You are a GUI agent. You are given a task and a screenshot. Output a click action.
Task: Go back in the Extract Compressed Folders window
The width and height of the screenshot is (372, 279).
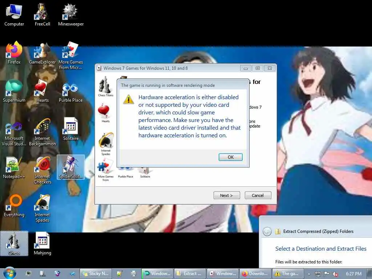[x=267, y=231]
